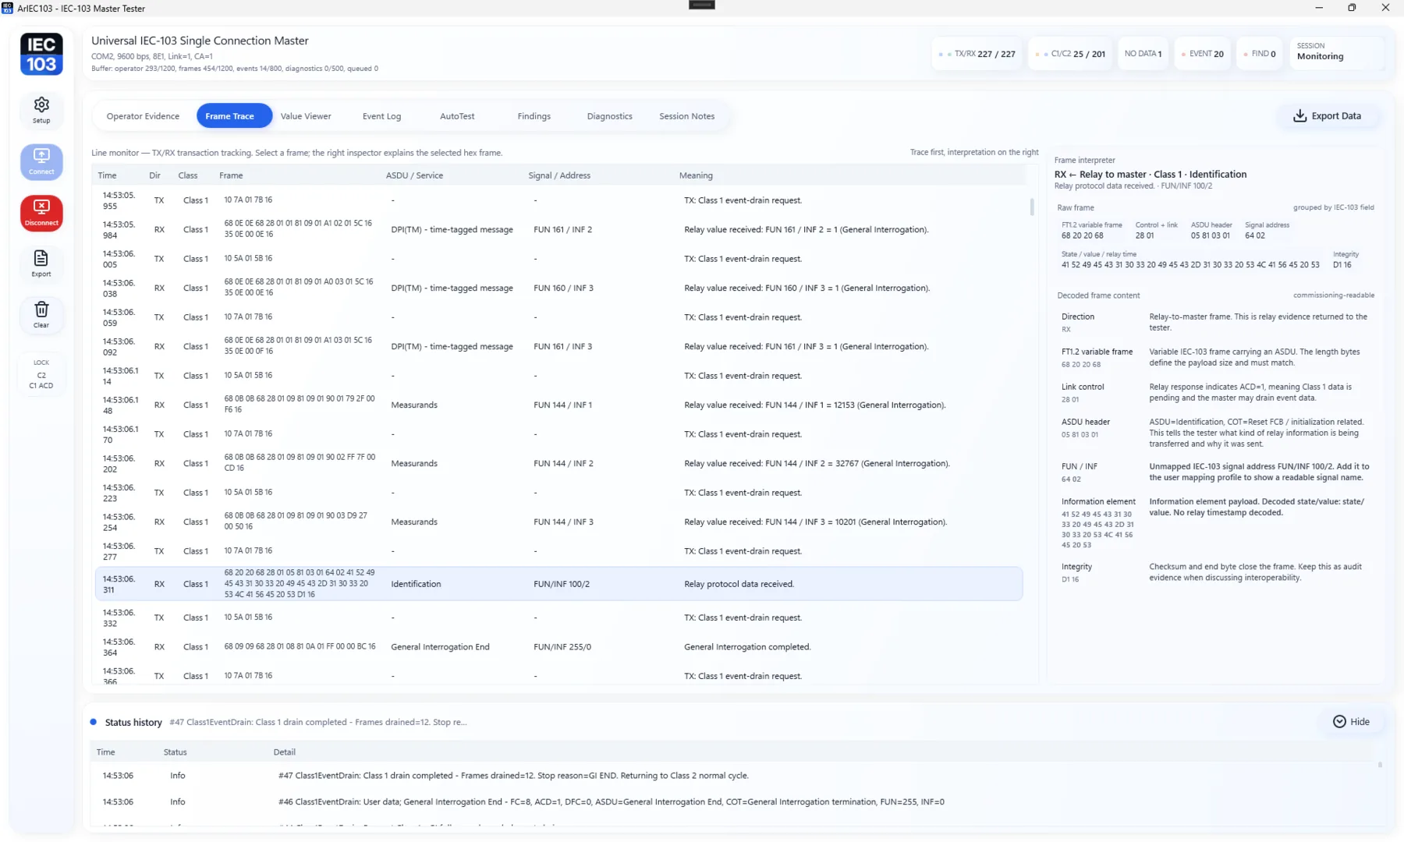Click the Link control decoded entry
Image resolution: width=1404 pixels, height=842 pixels.
(x=1215, y=392)
